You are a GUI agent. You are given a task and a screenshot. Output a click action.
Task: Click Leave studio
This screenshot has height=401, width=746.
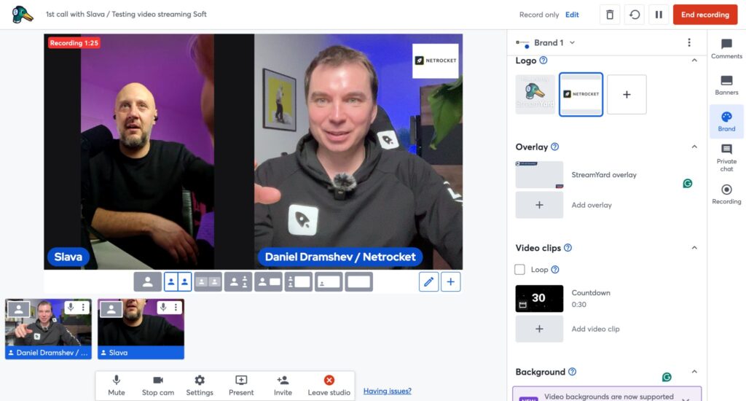pyautogui.click(x=329, y=385)
